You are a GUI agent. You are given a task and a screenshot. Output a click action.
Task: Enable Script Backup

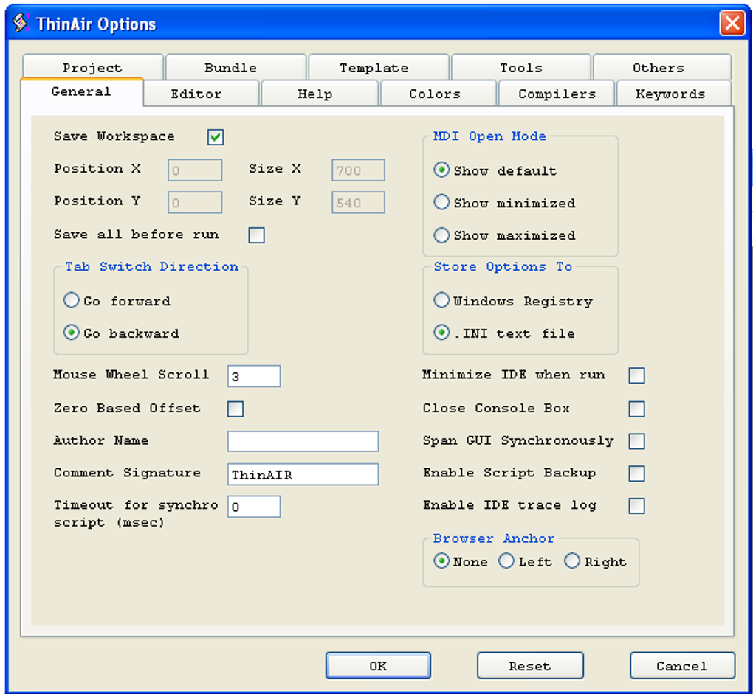pyautogui.click(x=636, y=473)
